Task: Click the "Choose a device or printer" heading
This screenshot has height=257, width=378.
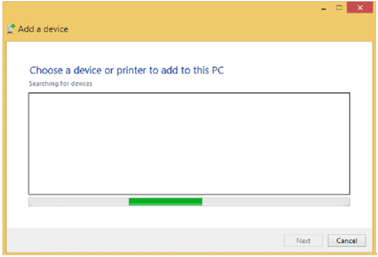Action: (x=126, y=70)
